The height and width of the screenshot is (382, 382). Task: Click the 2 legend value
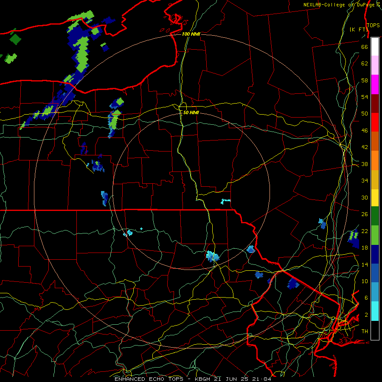tap(366, 315)
